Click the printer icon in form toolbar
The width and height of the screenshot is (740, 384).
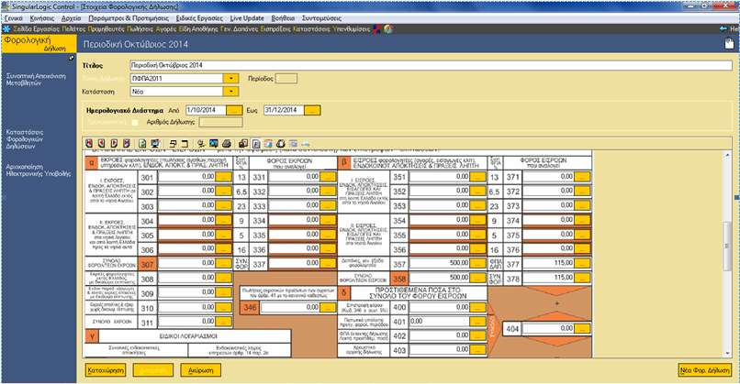227,144
